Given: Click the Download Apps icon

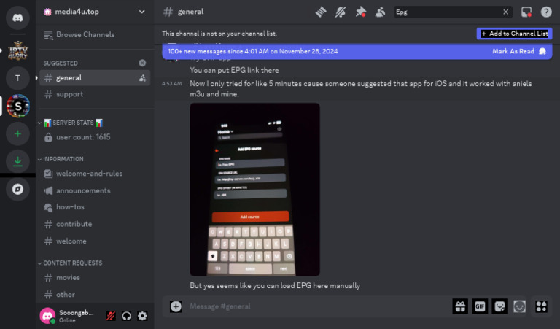Looking at the screenshot, I should click(x=17, y=161).
